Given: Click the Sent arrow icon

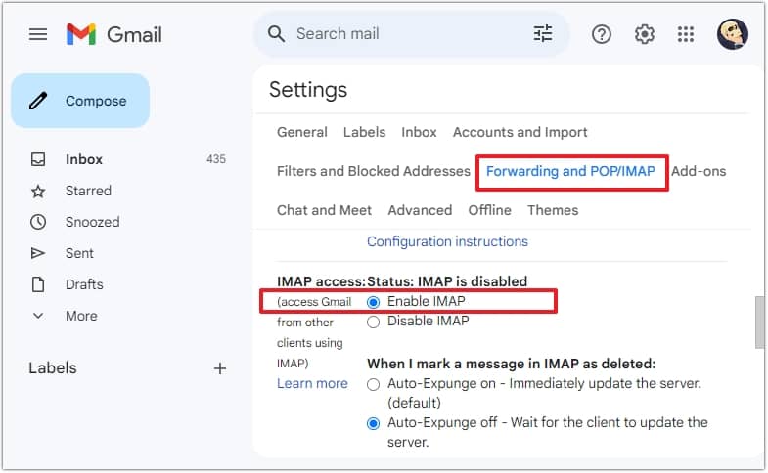Looking at the screenshot, I should click(38, 253).
